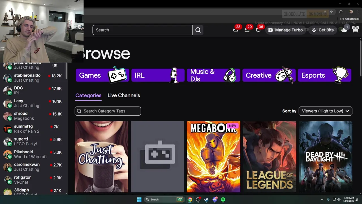The width and height of the screenshot is (362, 204).
Task: Click the search magnifier button next to Search field
Action: [198, 30]
